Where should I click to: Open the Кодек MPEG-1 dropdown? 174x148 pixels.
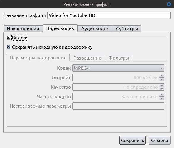(x=118, y=68)
